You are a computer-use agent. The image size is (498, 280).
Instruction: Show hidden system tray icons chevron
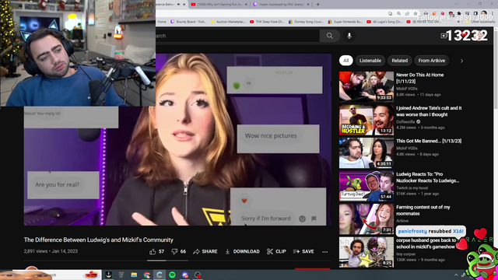click(x=456, y=275)
